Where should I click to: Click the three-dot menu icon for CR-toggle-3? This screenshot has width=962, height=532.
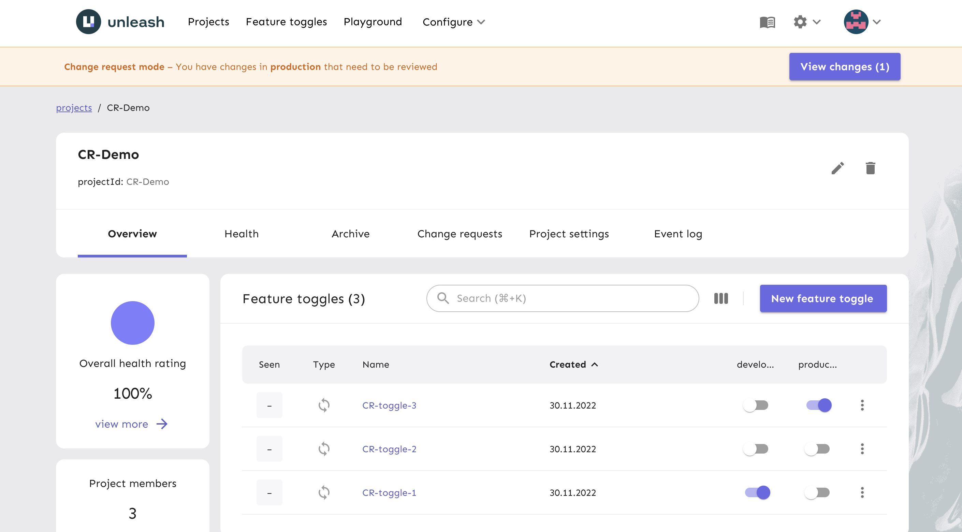pos(862,405)
